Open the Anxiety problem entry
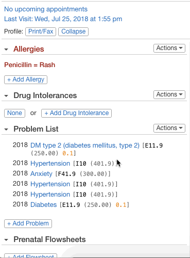Viewport: 190px width, 258px height. (x=41, y=174)
